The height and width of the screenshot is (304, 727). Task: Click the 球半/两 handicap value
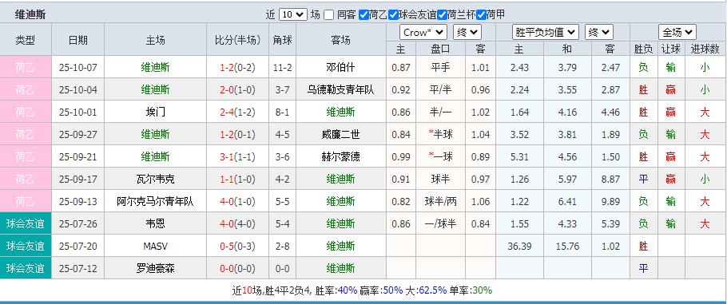pyautogui.click(x=440, y=201)
